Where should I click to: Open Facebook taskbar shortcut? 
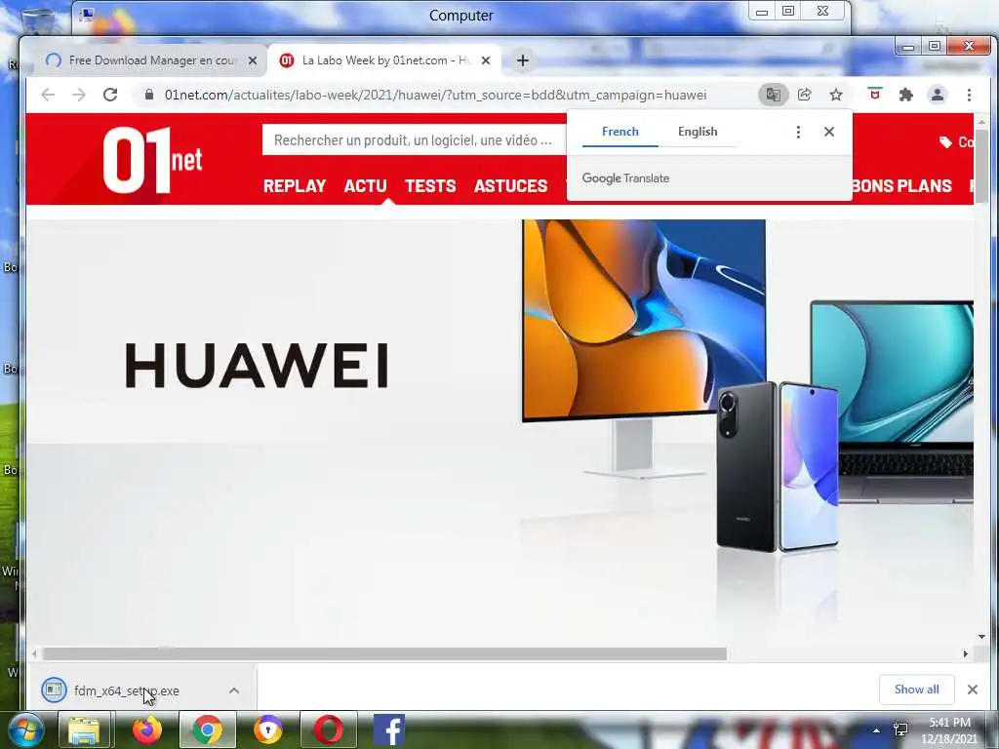point(388,729)
